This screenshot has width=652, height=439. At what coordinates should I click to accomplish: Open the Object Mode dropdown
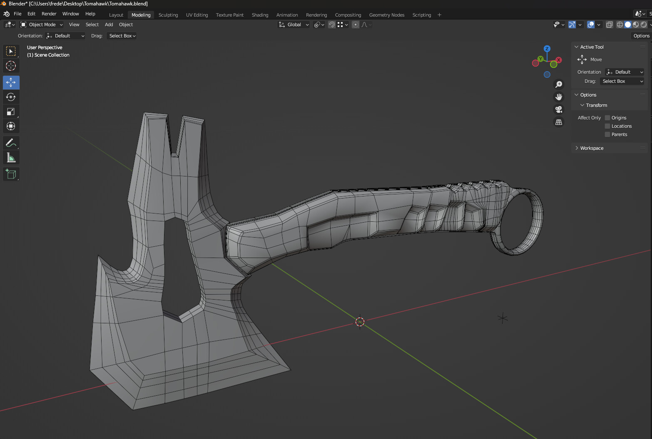[42, 25]
